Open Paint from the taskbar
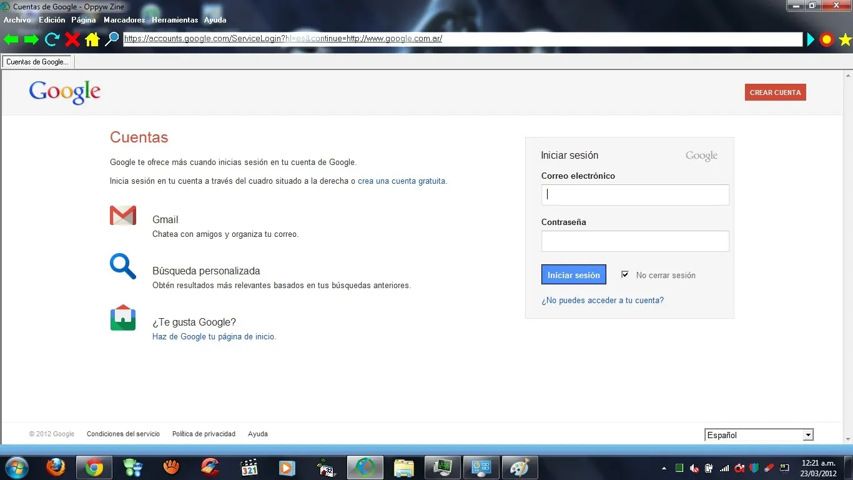The image size is (853, 480). point(520,467)
